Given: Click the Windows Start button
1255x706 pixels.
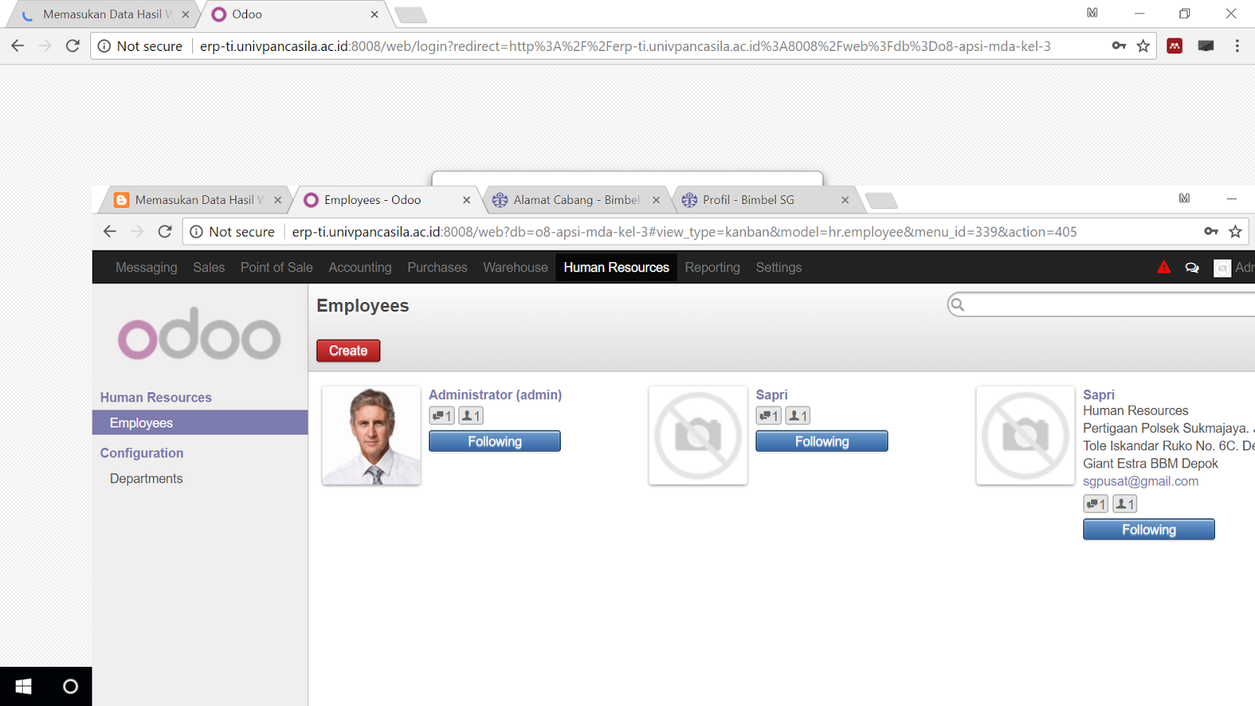Looking at the screenshot, I should [x=24, y=686].
